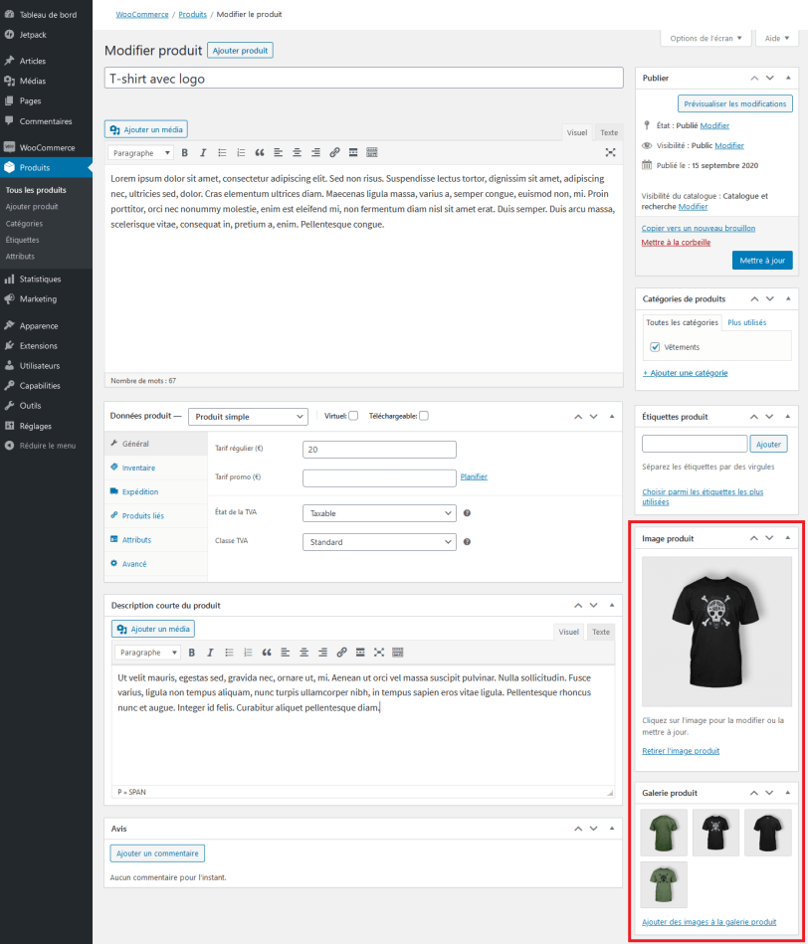Open the Paragraphe format dropdown in main editor
The width and height of the screenshot is (808, 944).
[141, 152]
